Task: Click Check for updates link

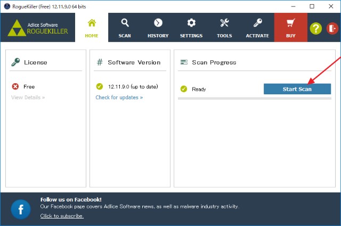Action: pos(119,98)
